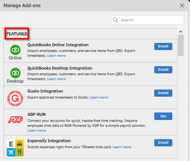Click the ADP logo icon
The width and height of the screenshot is (190, 161).
pos(15,120)
